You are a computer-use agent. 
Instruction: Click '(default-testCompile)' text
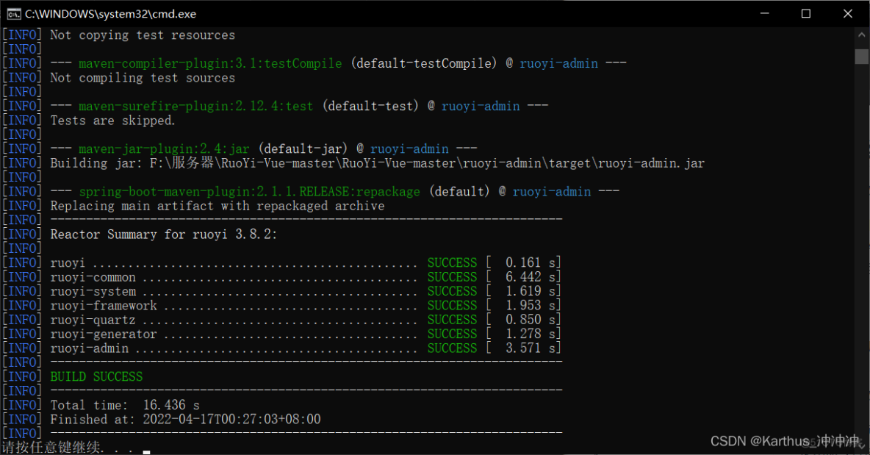tap(424, 63)
